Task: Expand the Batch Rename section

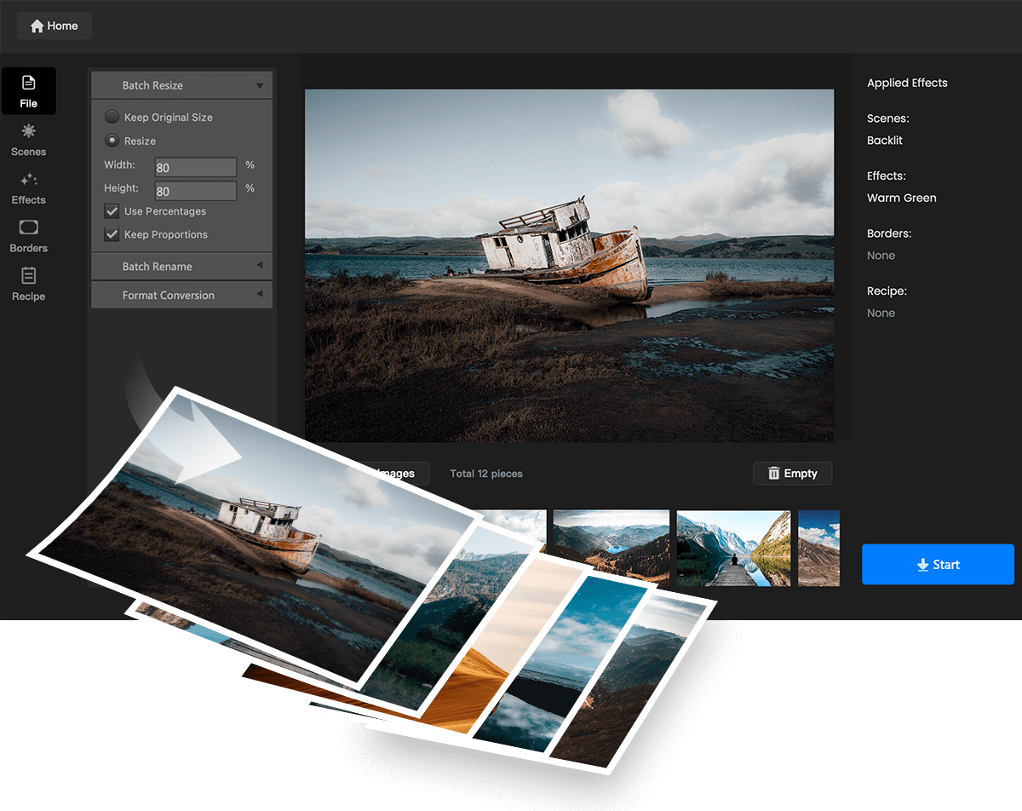Action: [x=182, y=267]
